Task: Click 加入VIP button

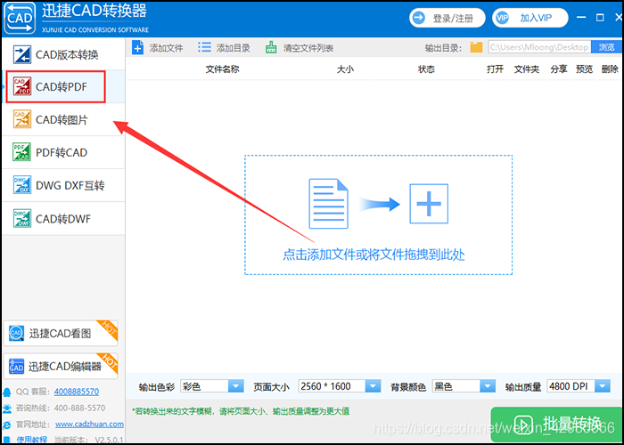Action: [530, 19]
